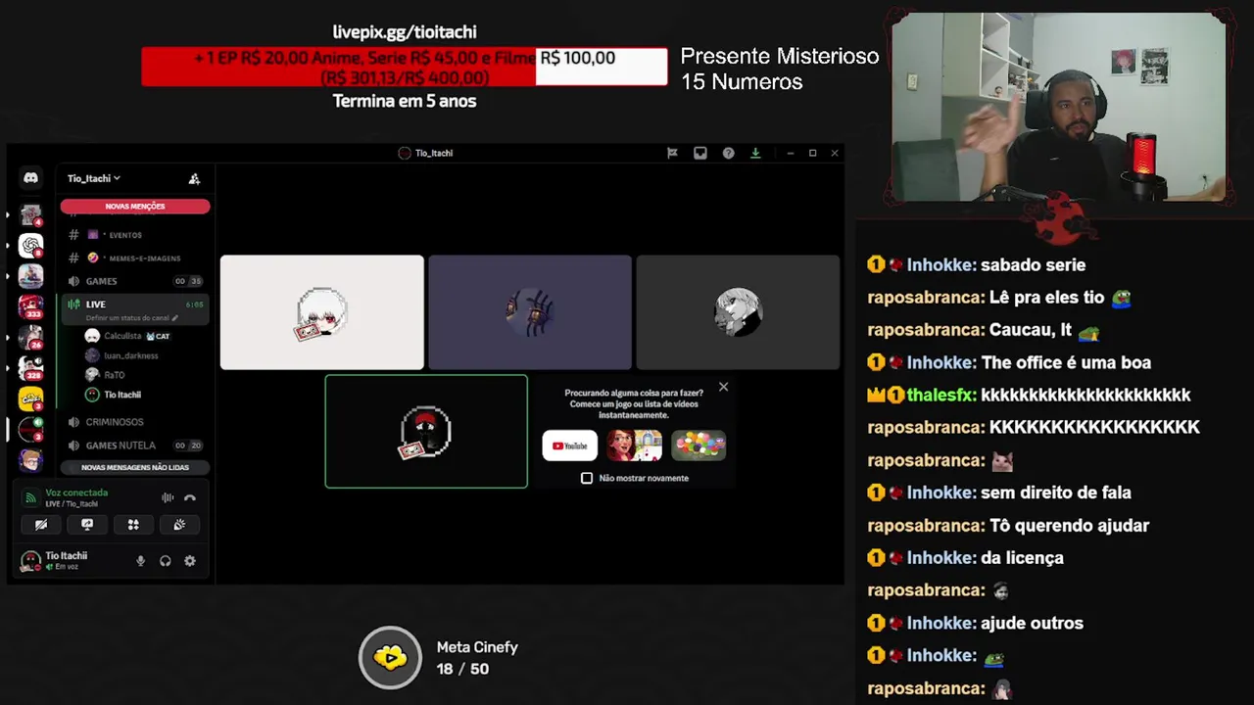Select the gray manga avatar participant tile

(738, 312)
